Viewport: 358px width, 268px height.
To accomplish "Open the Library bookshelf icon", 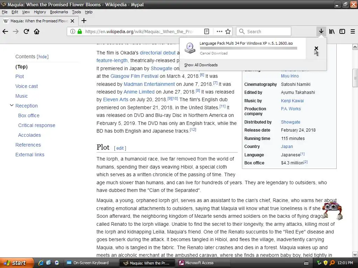I will click(x=332, y=31).
